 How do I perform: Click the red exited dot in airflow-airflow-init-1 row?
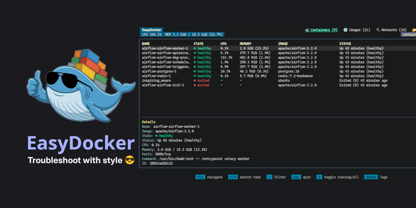click(x=195, y=85)
